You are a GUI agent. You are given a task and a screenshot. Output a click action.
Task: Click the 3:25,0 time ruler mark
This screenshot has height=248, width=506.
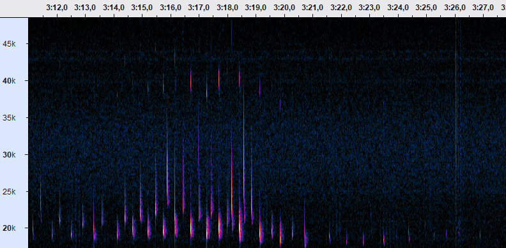click(x=426, y=8)
